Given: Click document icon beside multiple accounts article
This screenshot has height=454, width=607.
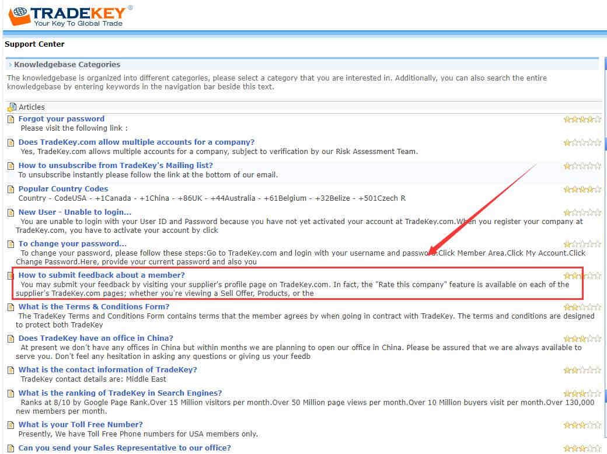Looking at the screenshot, I should pos(11,143).
